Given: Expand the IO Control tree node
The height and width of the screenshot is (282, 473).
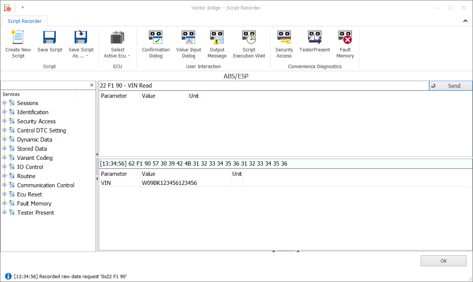Looking at the screenshot, I should click(x=5, y=167).
